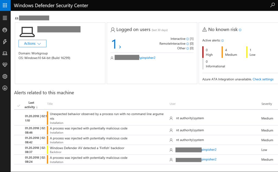Open the apps launcher grid menu
Viewport: 278px width, 172px height.
(x=5, y=5)
